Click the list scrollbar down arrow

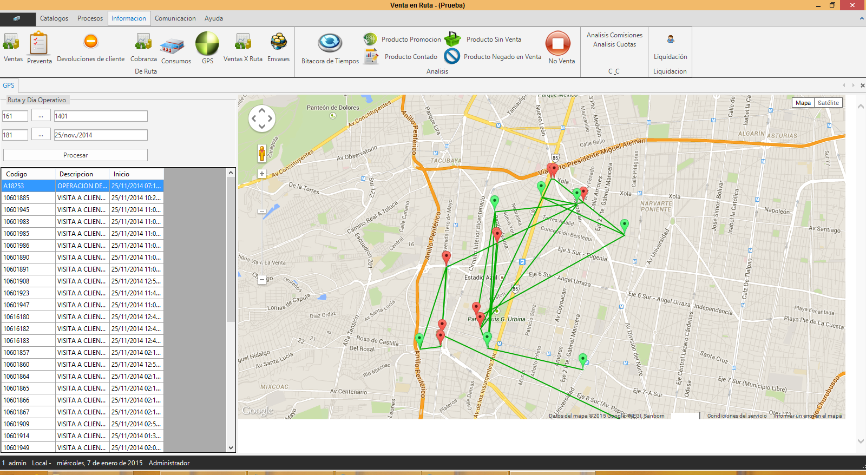point(231,448)
